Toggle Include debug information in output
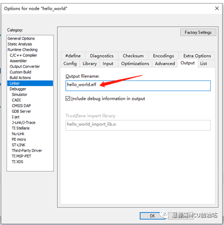This screenshot has width=224, height=225. 68,98
